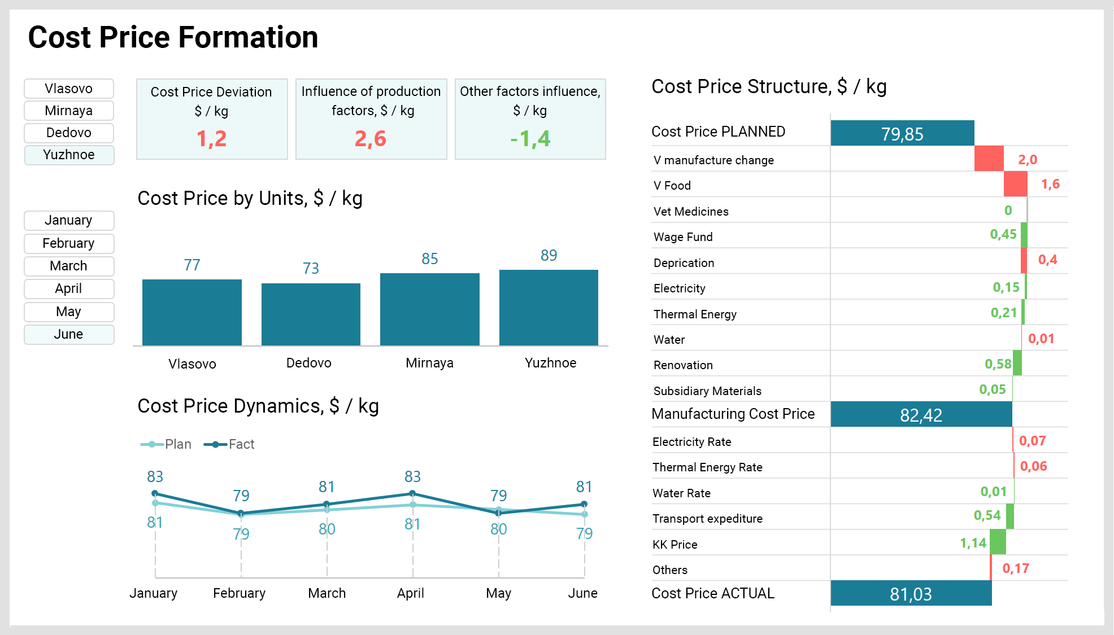This screenshot has height=635, width=1114.
Task: Click the Wage Fund green bar
Action: 1024,235
